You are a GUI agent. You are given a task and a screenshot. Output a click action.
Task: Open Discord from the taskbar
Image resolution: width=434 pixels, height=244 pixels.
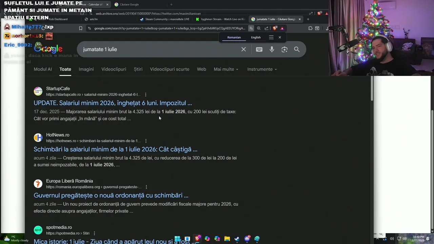(x=247, y=239)
